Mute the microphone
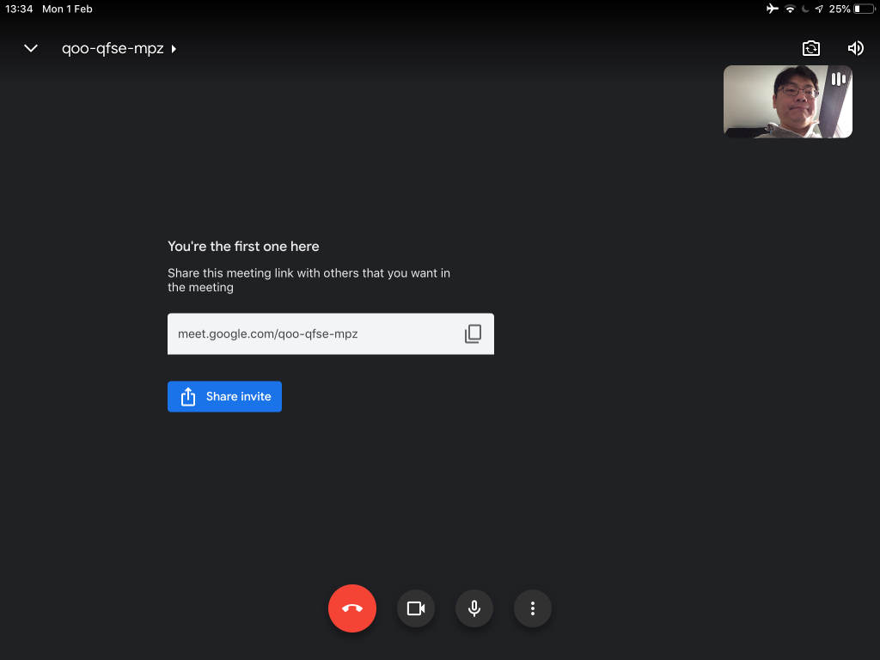Screen dimensions: 880x660 click(474, 608)
